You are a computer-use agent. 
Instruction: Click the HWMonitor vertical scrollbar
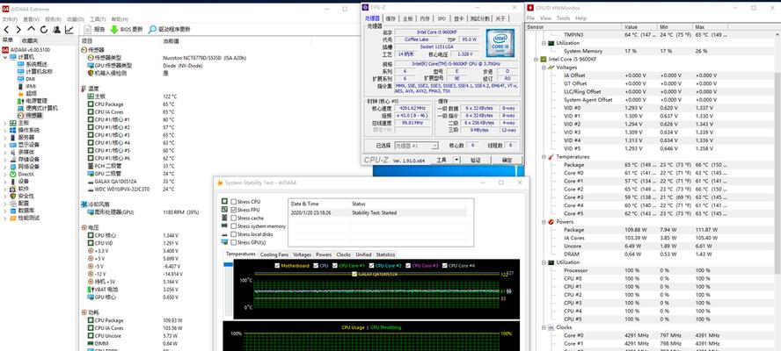click(x=777, y=171)
